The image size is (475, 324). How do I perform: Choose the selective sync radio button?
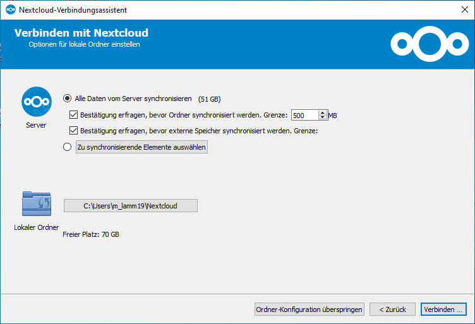(68, 147)
